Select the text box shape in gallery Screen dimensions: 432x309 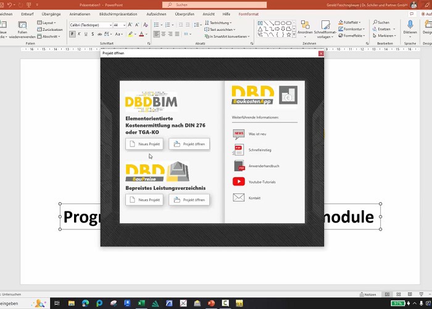(x=260, y=23)
